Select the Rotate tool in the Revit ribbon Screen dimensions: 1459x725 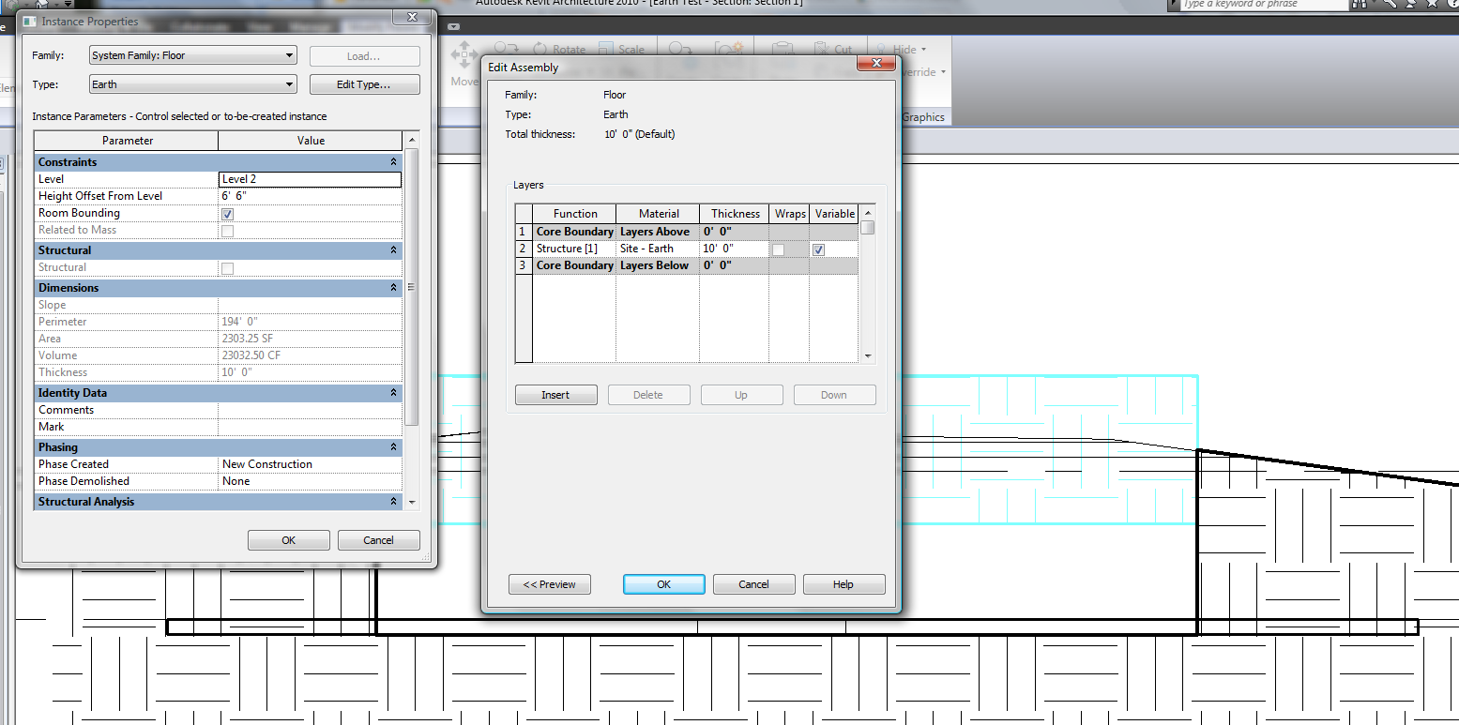(x=559, y=50)
